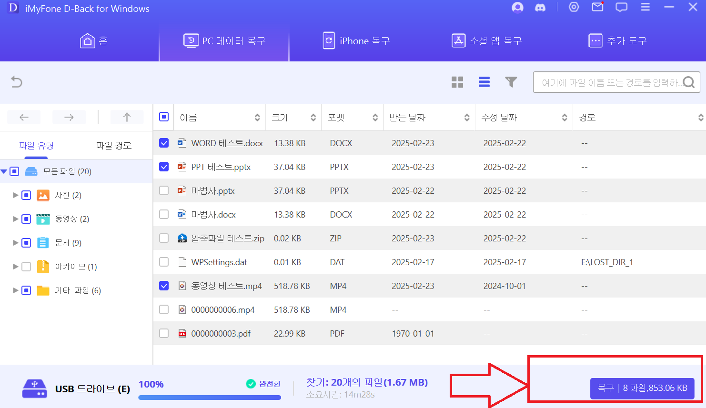
Task: Check the 마법사.pptx checkbox
Action: (164, 190)
